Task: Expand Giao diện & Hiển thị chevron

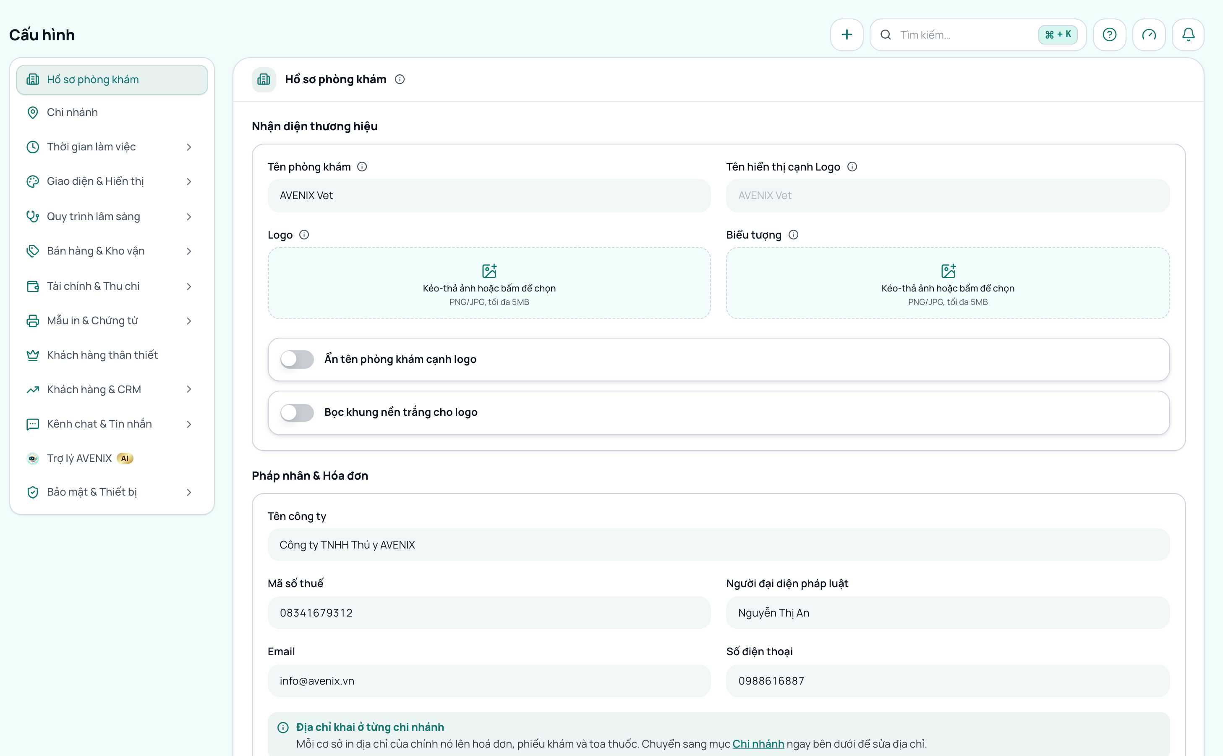Action: (x=189, y=181)
